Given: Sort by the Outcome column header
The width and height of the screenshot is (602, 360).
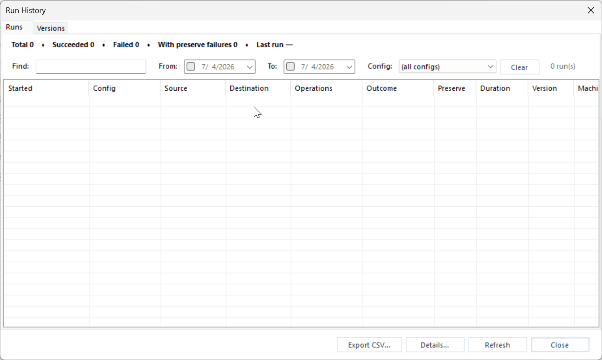Looking at the screenshot, I should click(398, 88).
